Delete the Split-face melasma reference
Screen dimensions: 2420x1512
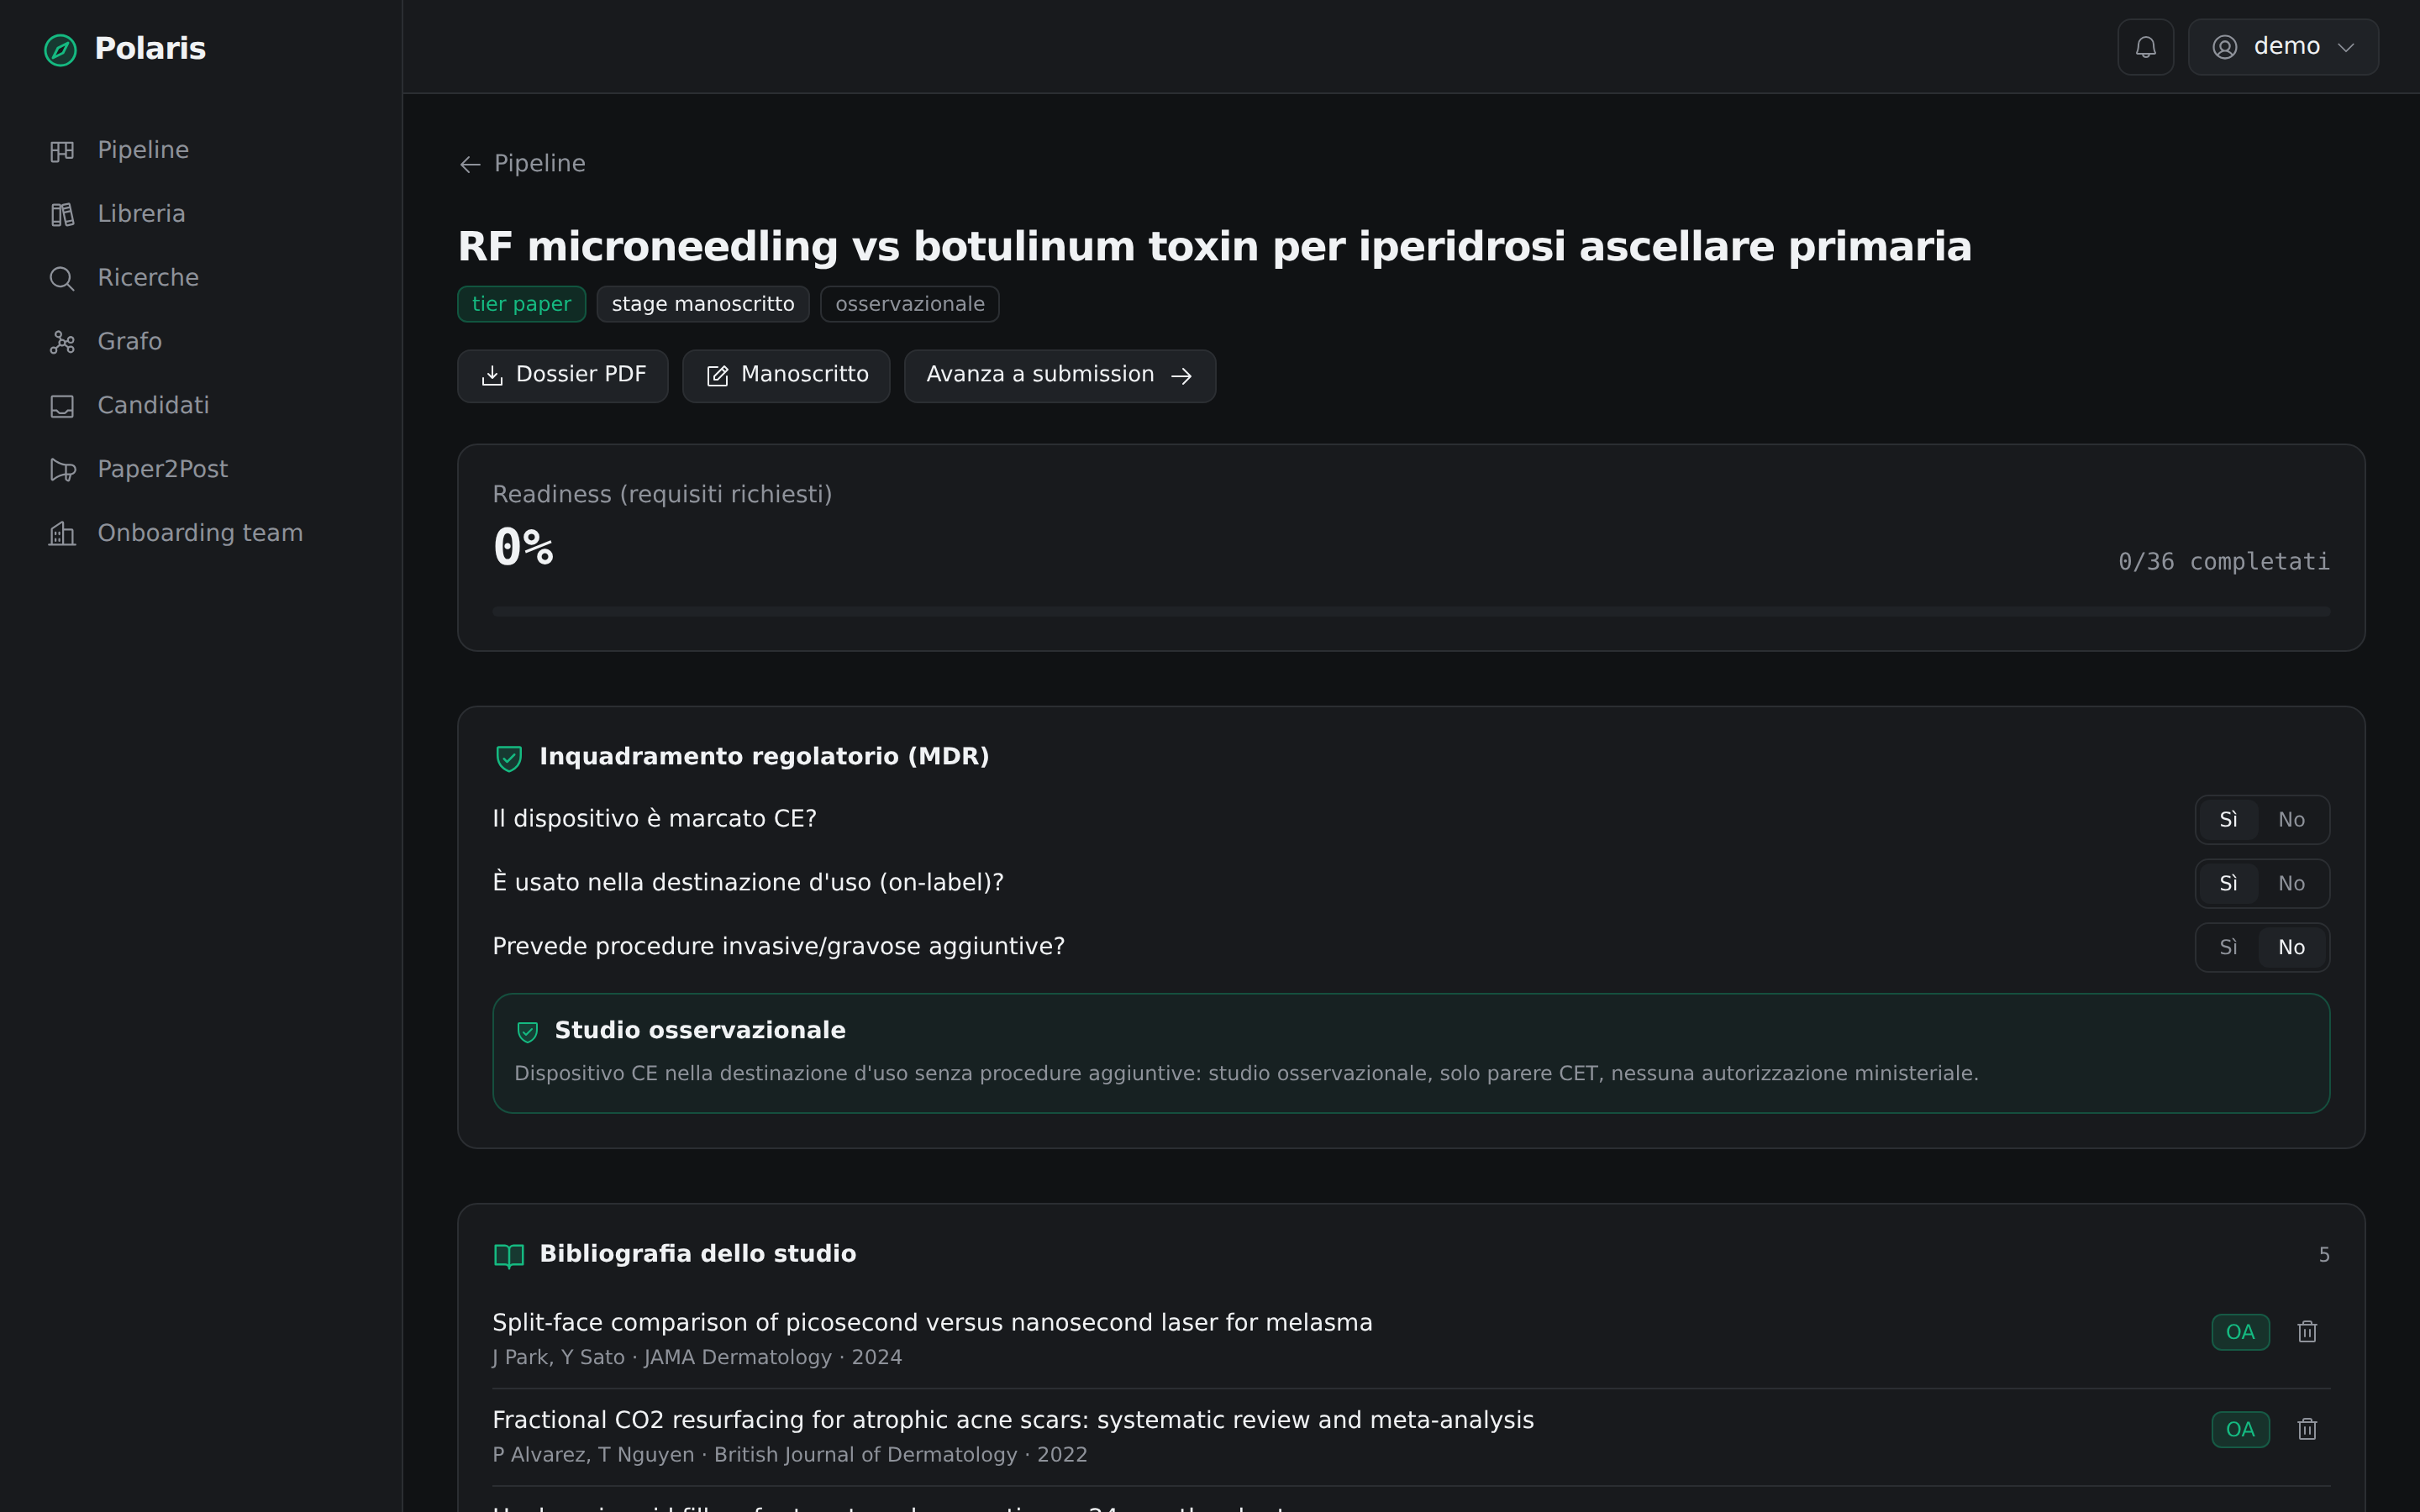coord(2307,1333)
